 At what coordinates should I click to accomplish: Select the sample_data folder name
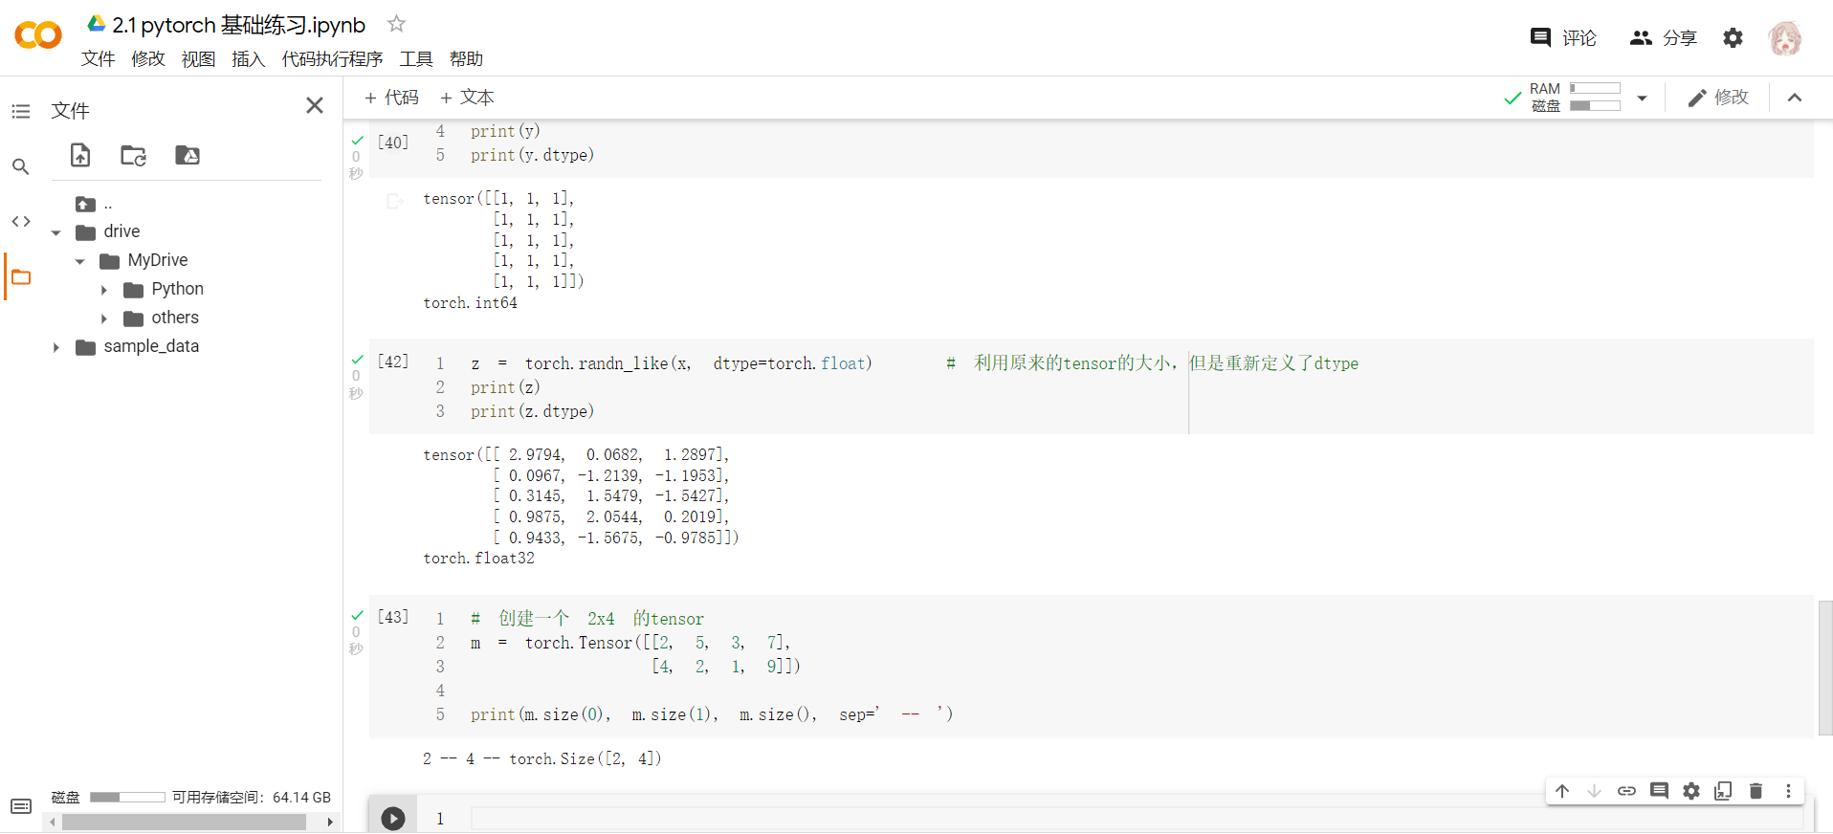pyautogui.click(x=151, y=346)
